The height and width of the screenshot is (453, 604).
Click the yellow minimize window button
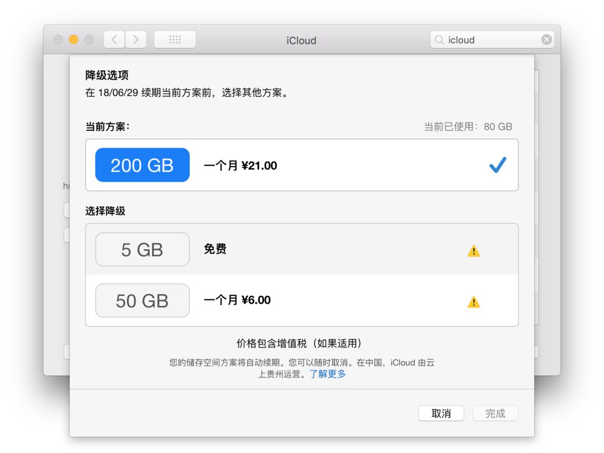tap(73, 40)
